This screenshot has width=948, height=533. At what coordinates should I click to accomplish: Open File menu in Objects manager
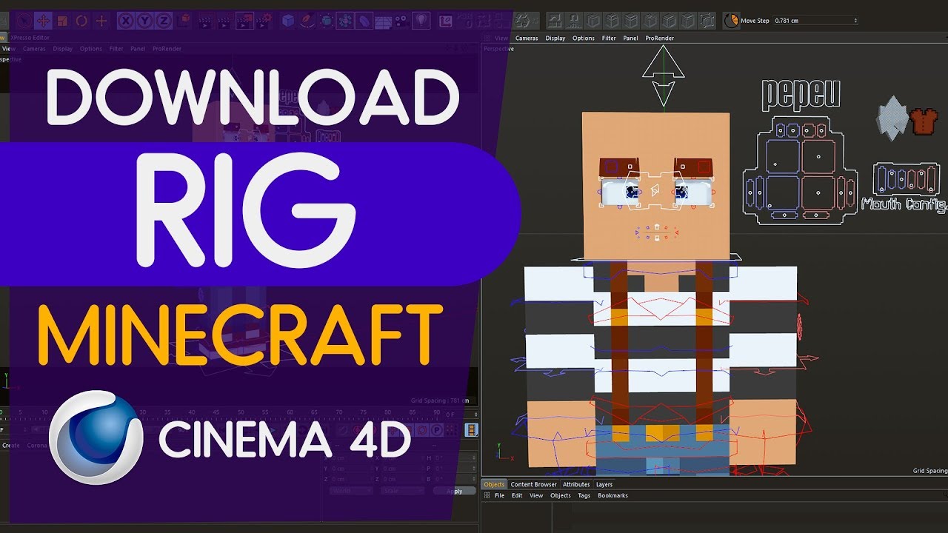pos(499,495)
